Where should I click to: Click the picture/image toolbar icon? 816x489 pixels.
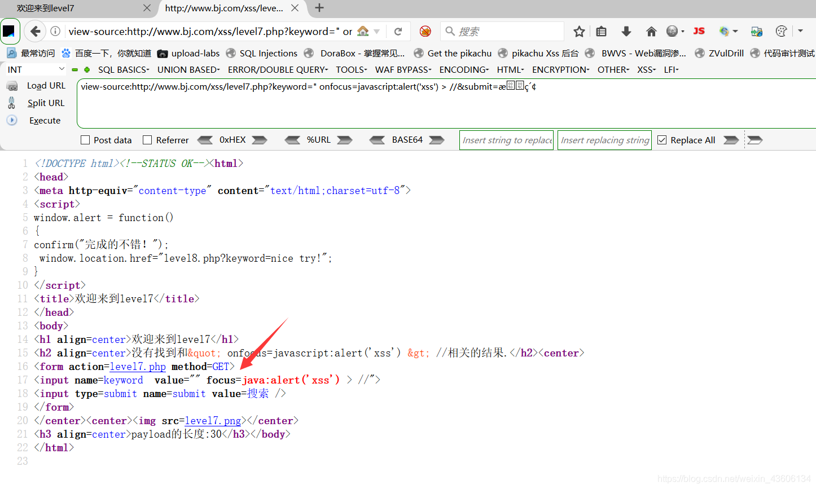(x=757, y=31)
